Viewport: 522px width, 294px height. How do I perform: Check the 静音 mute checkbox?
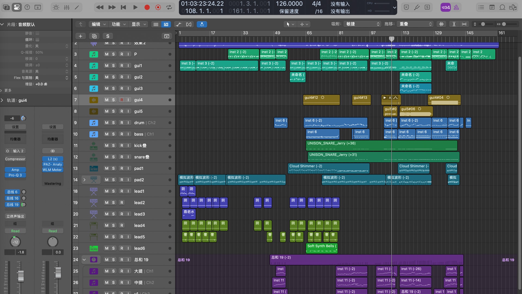click(x=38, y=33)
